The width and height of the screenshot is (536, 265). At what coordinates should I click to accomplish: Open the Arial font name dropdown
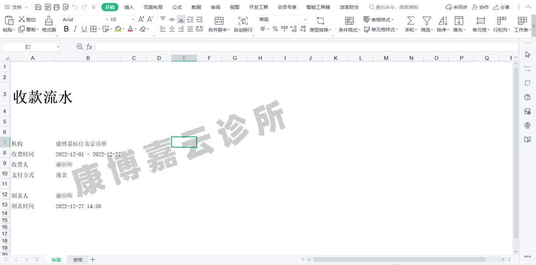[x=107, y=20]
